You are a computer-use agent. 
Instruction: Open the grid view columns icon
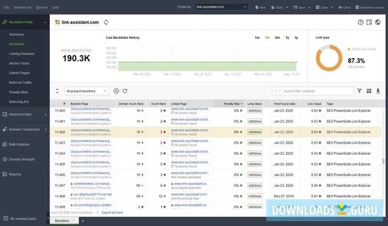coord(369,91)
